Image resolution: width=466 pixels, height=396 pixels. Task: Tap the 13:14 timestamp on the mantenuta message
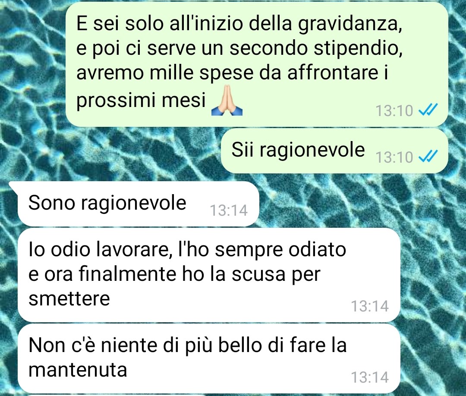[370, 377]
